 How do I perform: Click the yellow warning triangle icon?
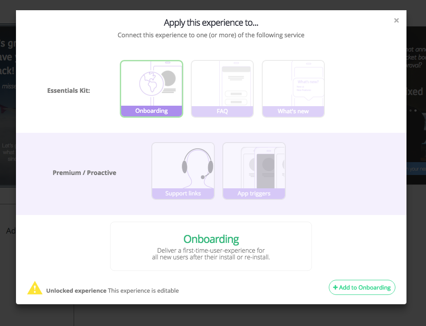click(35, 288)
